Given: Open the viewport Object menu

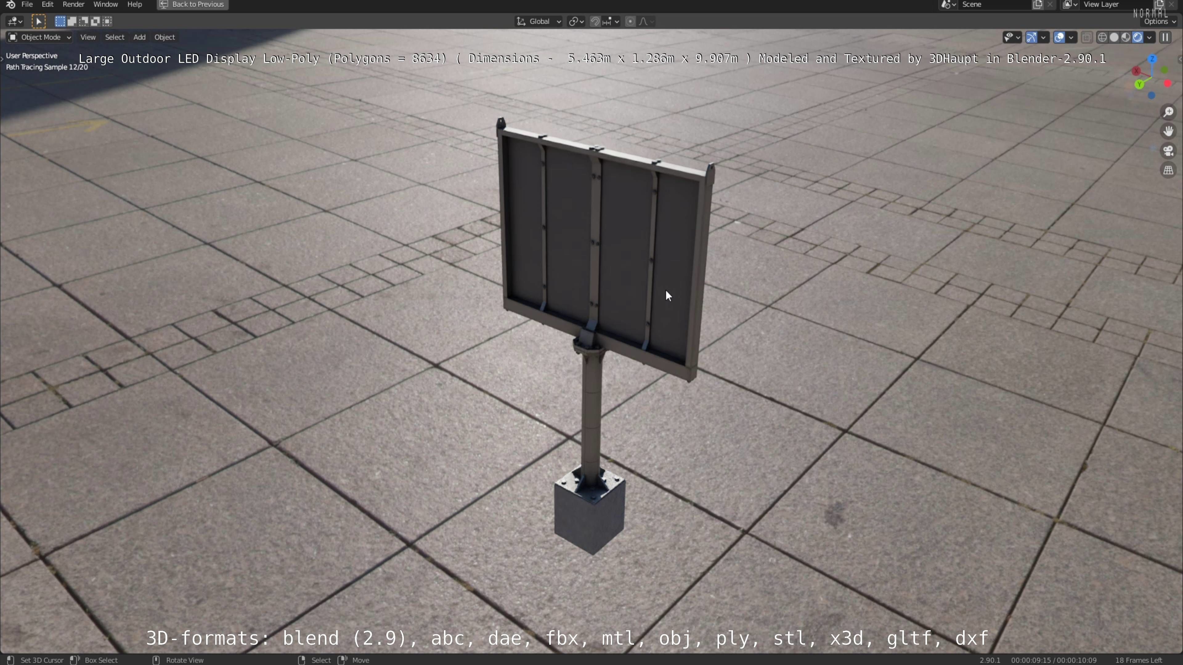Looking at the screenshot, I should [x=165, y=37].
